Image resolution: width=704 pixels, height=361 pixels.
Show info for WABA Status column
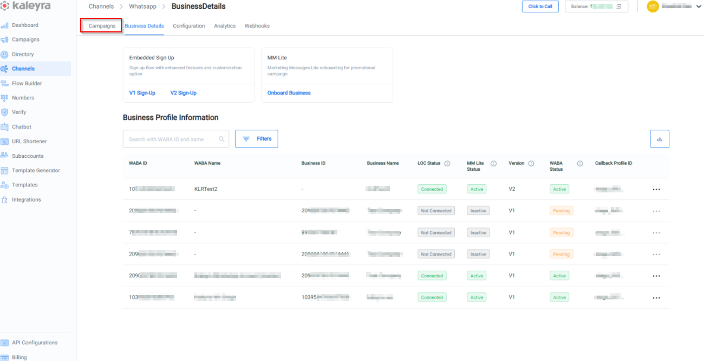click(x=580, y=163)
